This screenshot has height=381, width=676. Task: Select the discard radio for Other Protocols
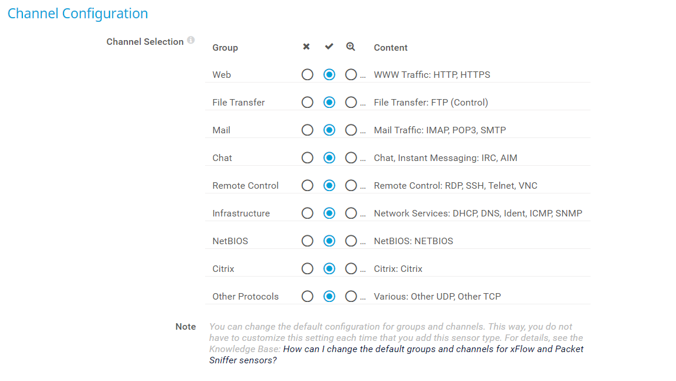(x=307, y=296)
